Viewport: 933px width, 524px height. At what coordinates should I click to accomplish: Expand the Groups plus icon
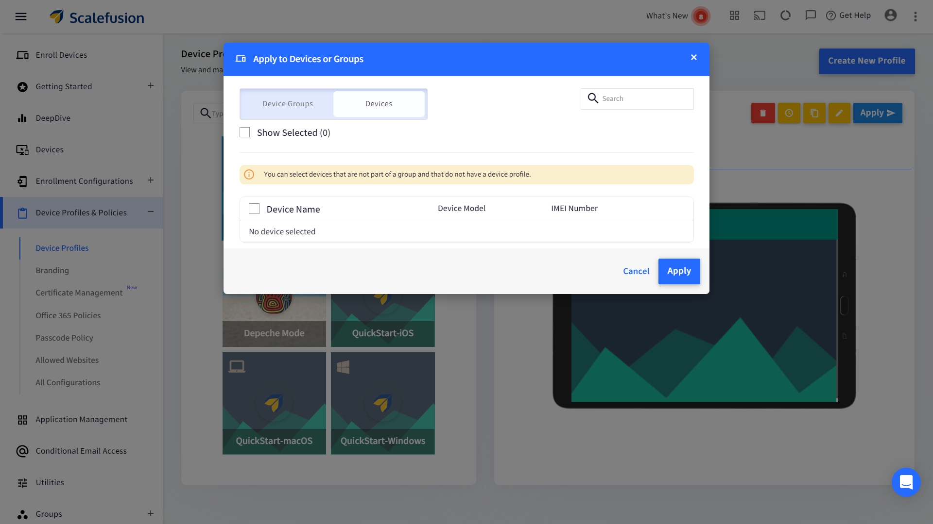click(151, 513)
